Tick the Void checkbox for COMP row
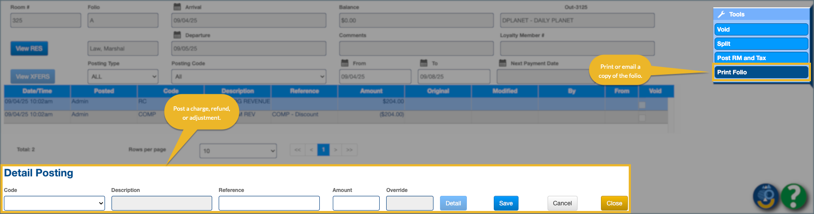This screenshot has height=214, width=814. (x=642, y=118)
